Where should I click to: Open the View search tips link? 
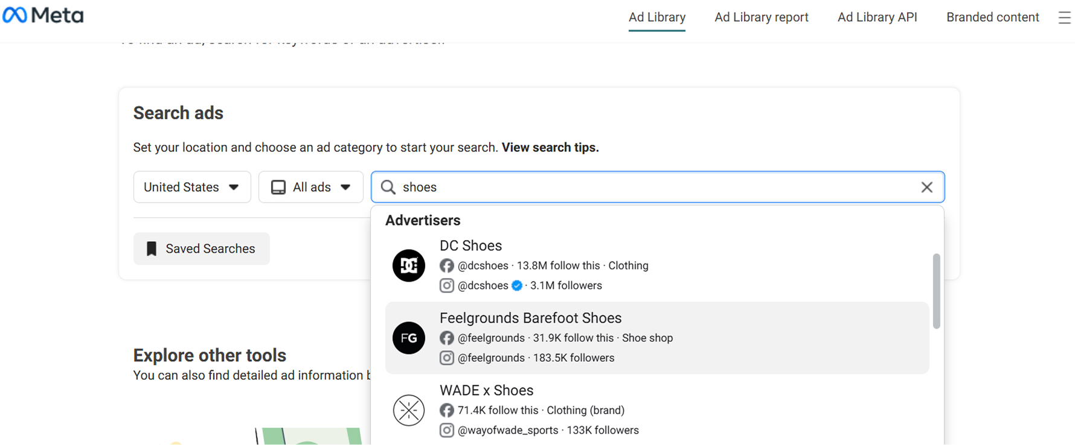550,148
